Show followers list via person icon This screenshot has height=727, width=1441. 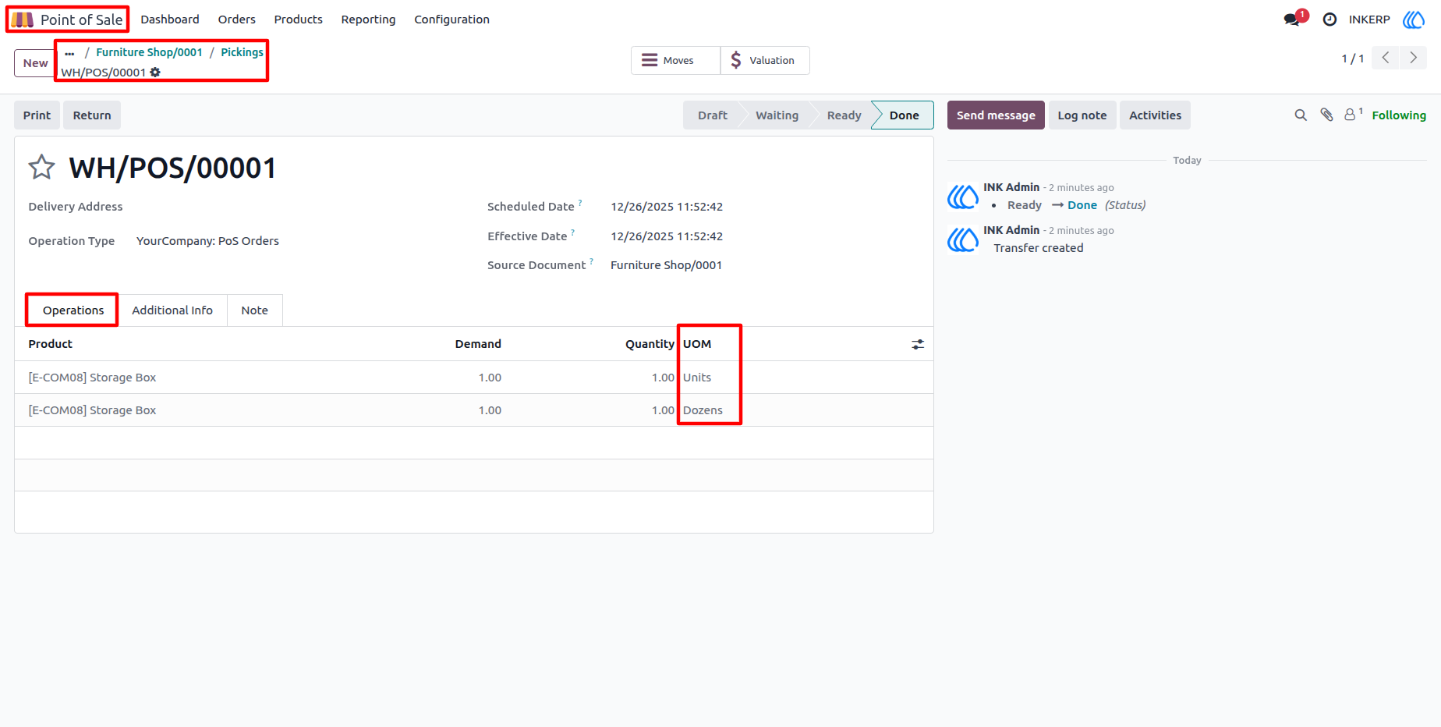[1353, 115]
